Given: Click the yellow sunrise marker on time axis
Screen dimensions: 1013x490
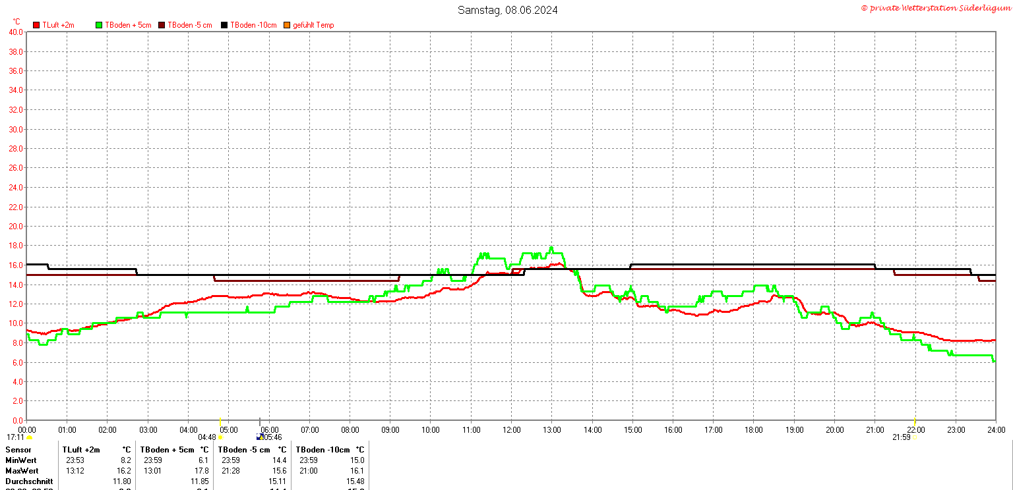Looking at the screenshot, I should coord(220,422).
